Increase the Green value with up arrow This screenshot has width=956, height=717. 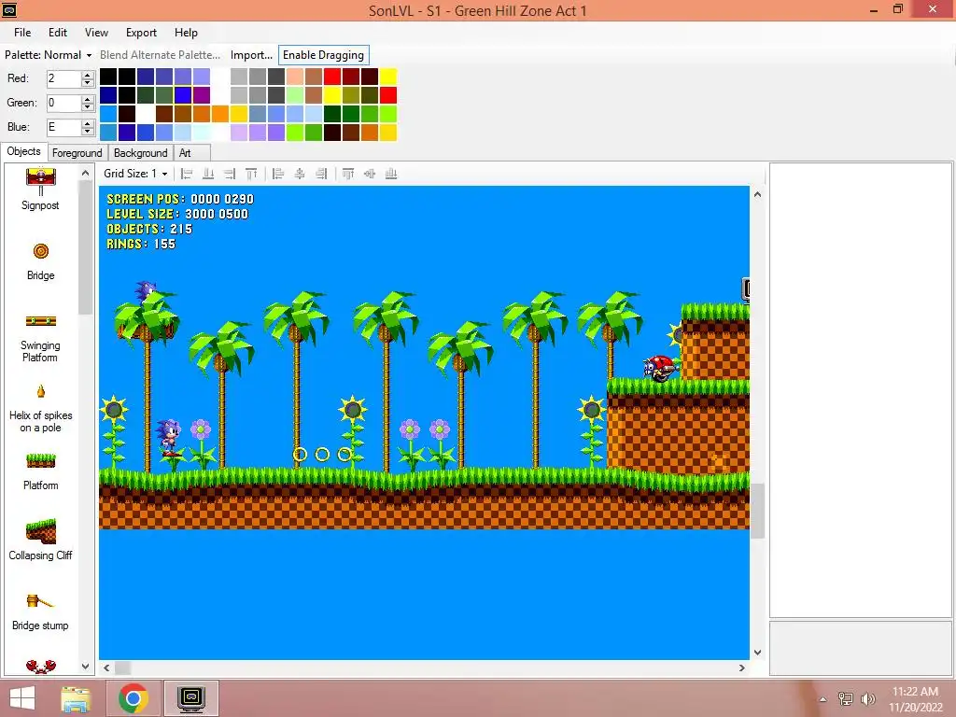point(87,99)
